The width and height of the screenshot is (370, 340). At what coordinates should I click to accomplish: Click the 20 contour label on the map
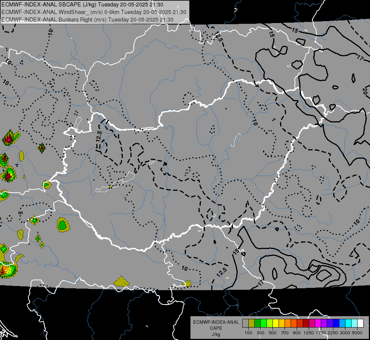(x=365, y=91)
